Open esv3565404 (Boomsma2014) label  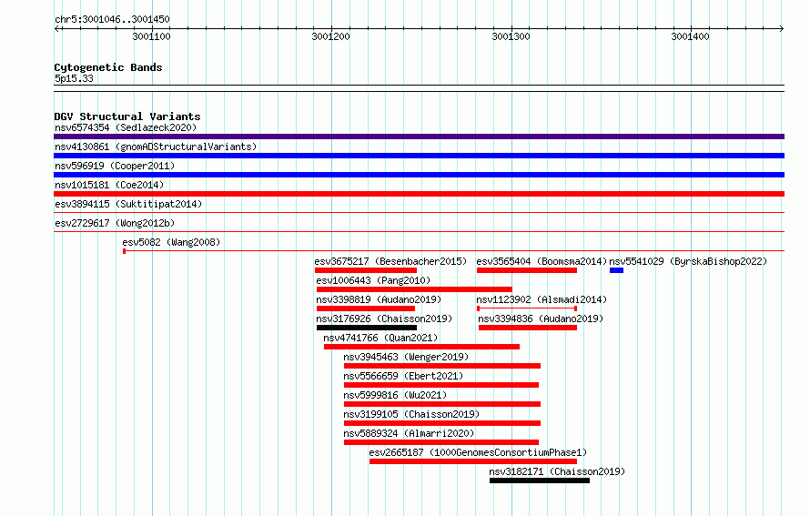(x=542, y=261)
